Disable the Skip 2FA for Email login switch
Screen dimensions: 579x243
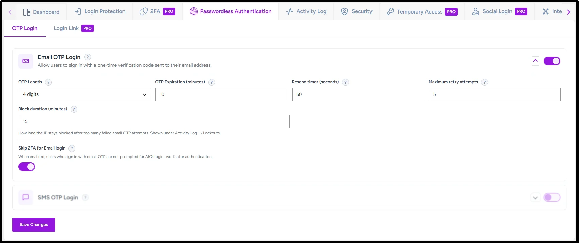(27, 167)
